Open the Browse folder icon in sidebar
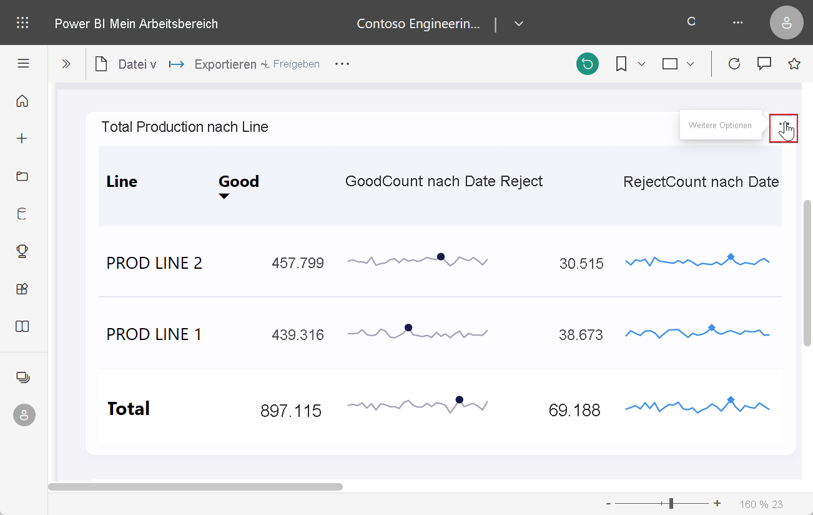The image size is (813, 515). 22,176
